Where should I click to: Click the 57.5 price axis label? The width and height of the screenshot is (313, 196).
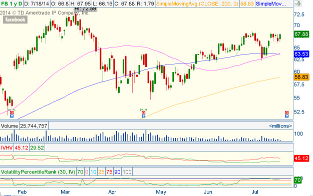(299, 84)
